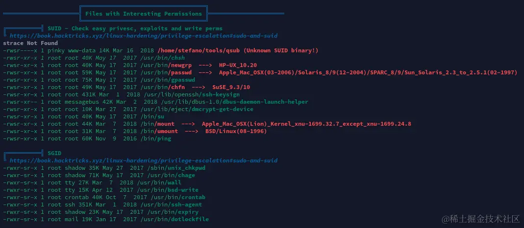Click the hacktricks URL under SUID heading
524x228 pixels.
[143, 36]
